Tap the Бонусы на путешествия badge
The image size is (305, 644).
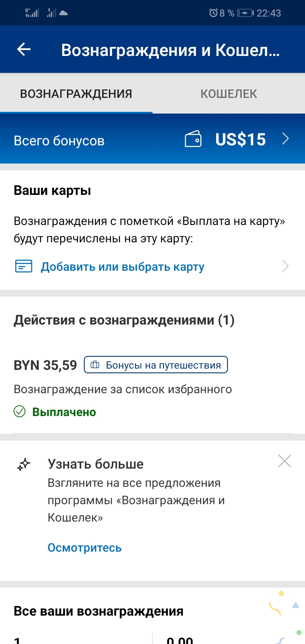[x=156, y=365]
